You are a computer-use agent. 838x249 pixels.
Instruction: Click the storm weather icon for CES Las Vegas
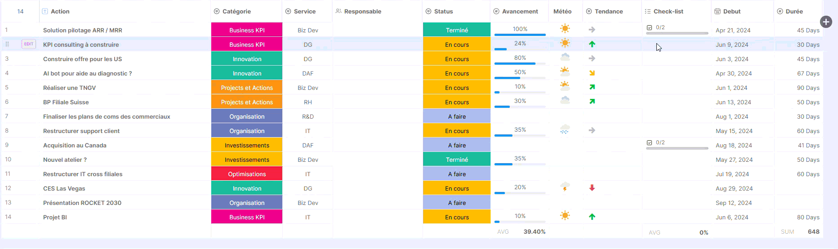(565, 187)
